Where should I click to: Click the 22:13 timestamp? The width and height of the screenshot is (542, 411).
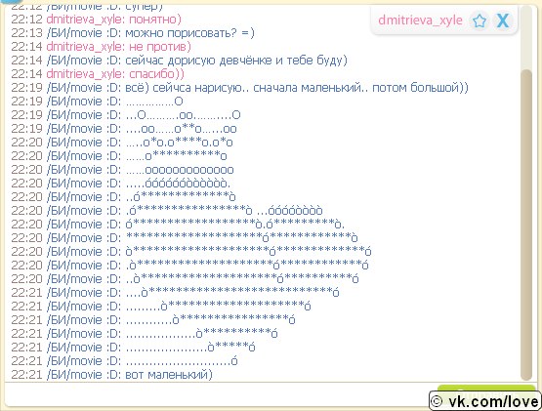(26, 33)
